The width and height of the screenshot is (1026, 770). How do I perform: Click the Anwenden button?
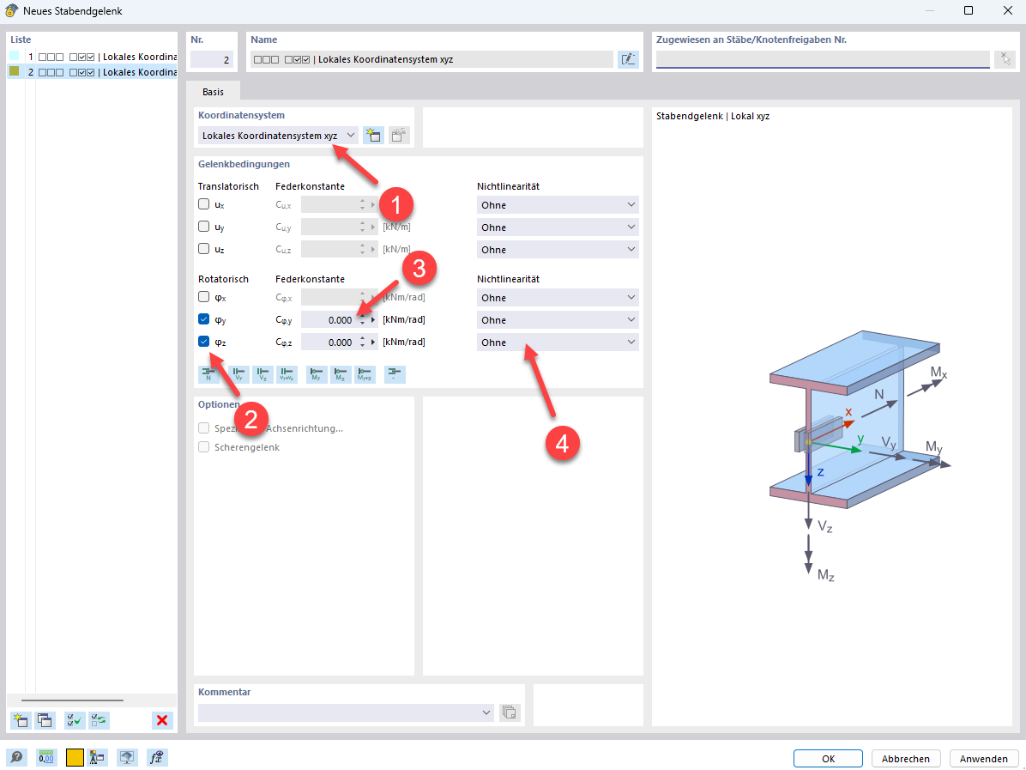tap(983, 759)
